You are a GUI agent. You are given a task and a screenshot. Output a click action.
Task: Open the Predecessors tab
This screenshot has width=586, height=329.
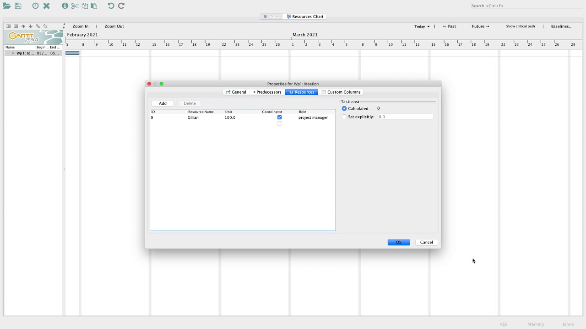pos(267,92)
